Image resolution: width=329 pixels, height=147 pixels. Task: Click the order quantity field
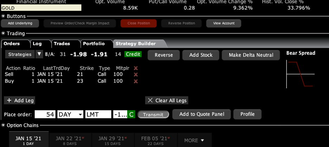tap(45, 115)
